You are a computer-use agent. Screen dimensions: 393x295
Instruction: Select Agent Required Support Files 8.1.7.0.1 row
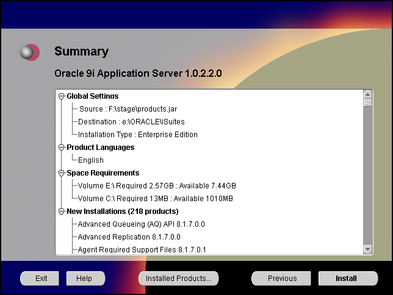pos(142,250)
